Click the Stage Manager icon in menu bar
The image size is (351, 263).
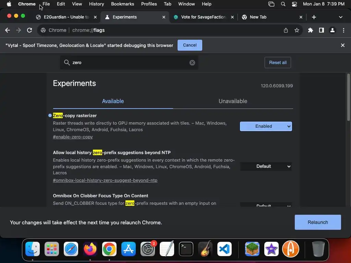point(271,4)
